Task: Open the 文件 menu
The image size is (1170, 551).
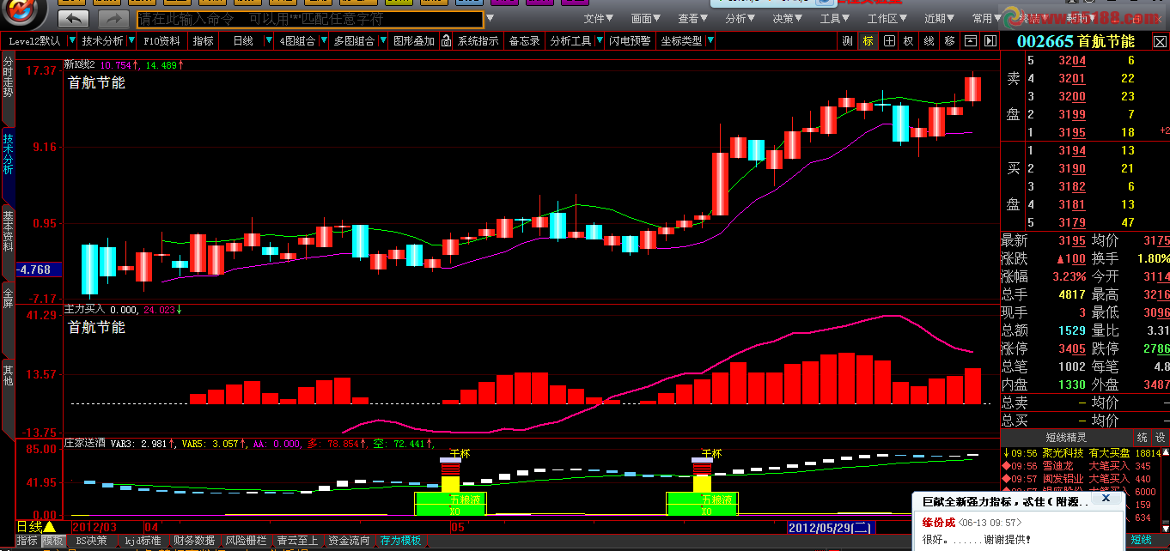Action: tap(599, 18)
